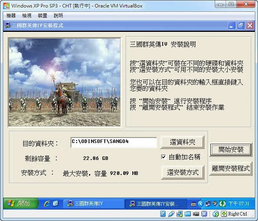Click the VirtualBox window title icon

[x=6, y=6]
